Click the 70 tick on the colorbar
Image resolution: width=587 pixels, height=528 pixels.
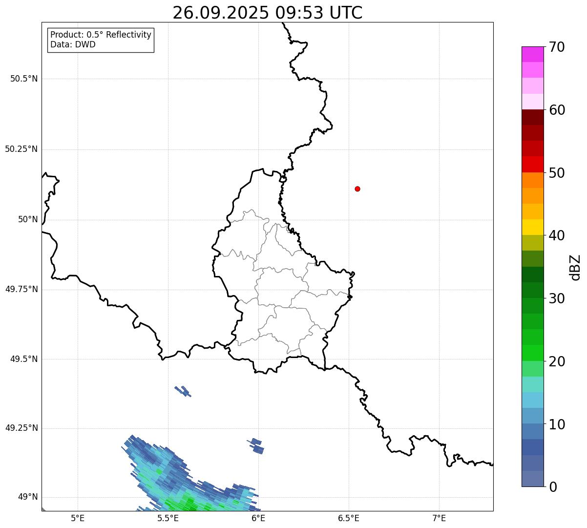(x=557, y=47)
